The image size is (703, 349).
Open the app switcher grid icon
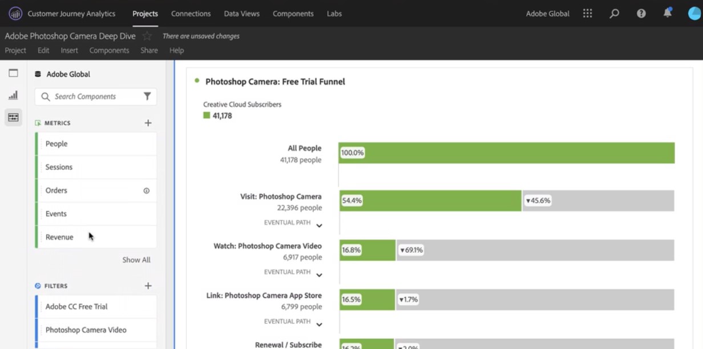587,13
